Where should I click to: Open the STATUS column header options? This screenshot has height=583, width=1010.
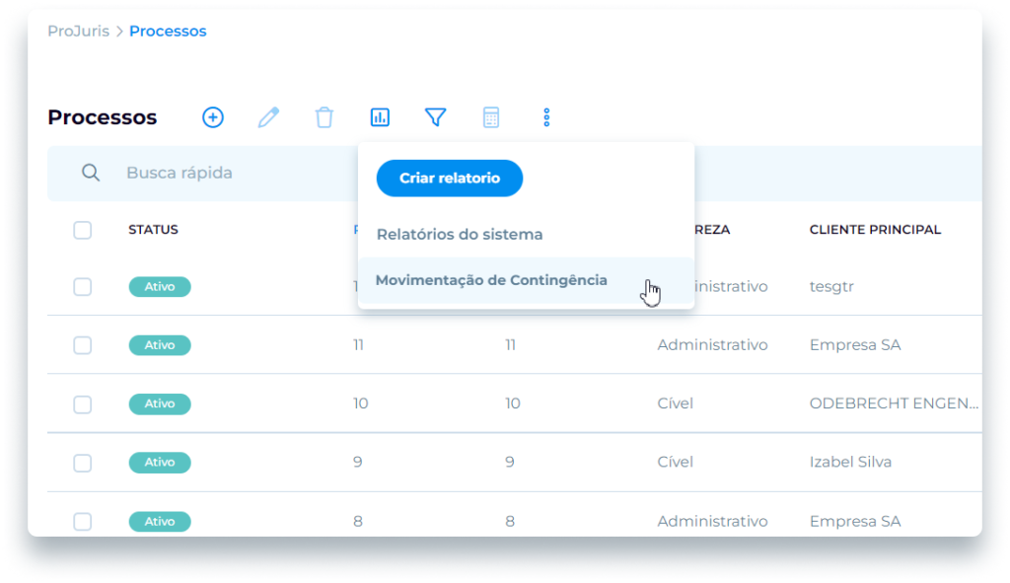[153, 229]
